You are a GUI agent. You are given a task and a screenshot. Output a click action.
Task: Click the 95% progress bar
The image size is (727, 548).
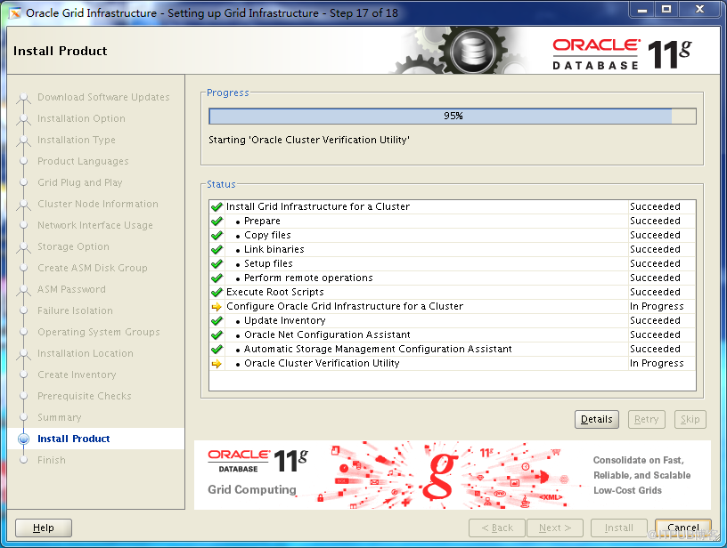pyautogui.click(x=453, y=116)
